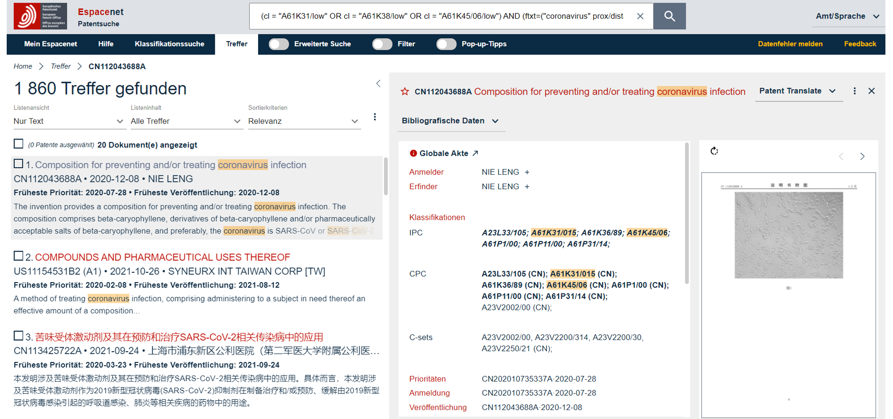The width and height of the screenshot is (893, 419).
Task: Open the results list three-dot options menu
Action: 375,117
